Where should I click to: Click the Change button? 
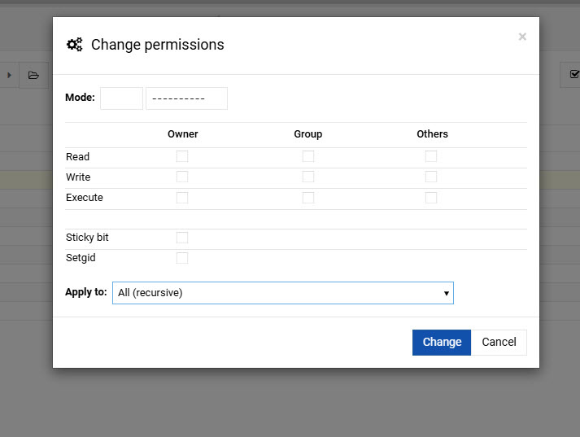pyautogui.click(x=442, y=343)
